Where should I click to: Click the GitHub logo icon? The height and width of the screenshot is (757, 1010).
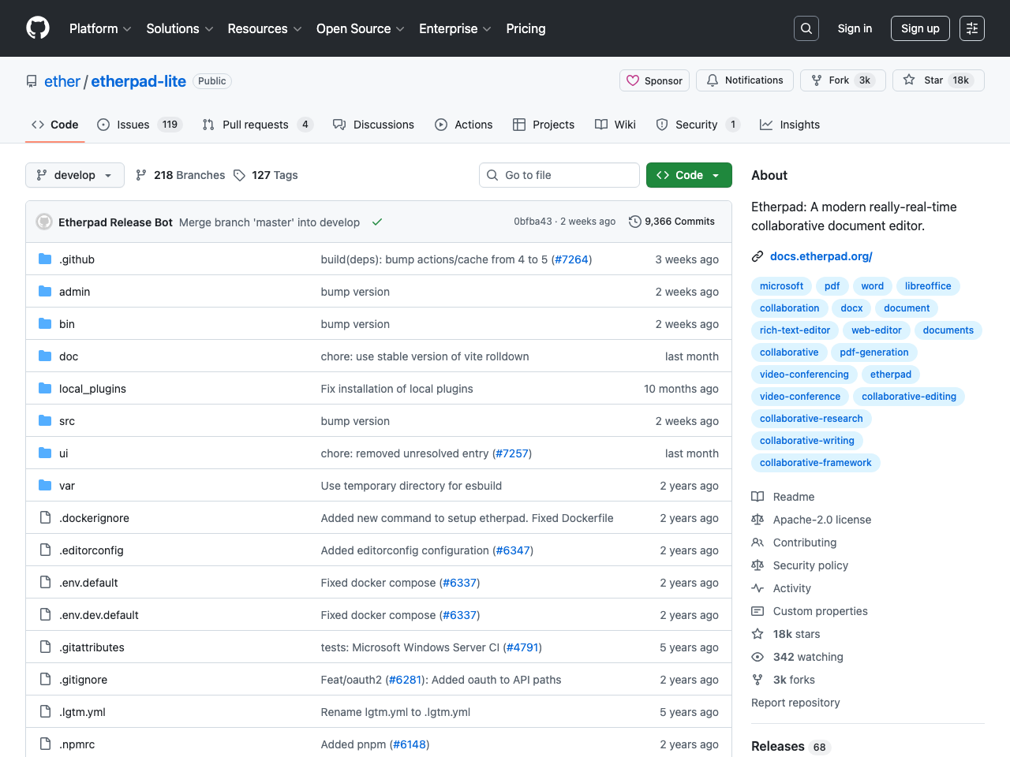coord(38,28)
